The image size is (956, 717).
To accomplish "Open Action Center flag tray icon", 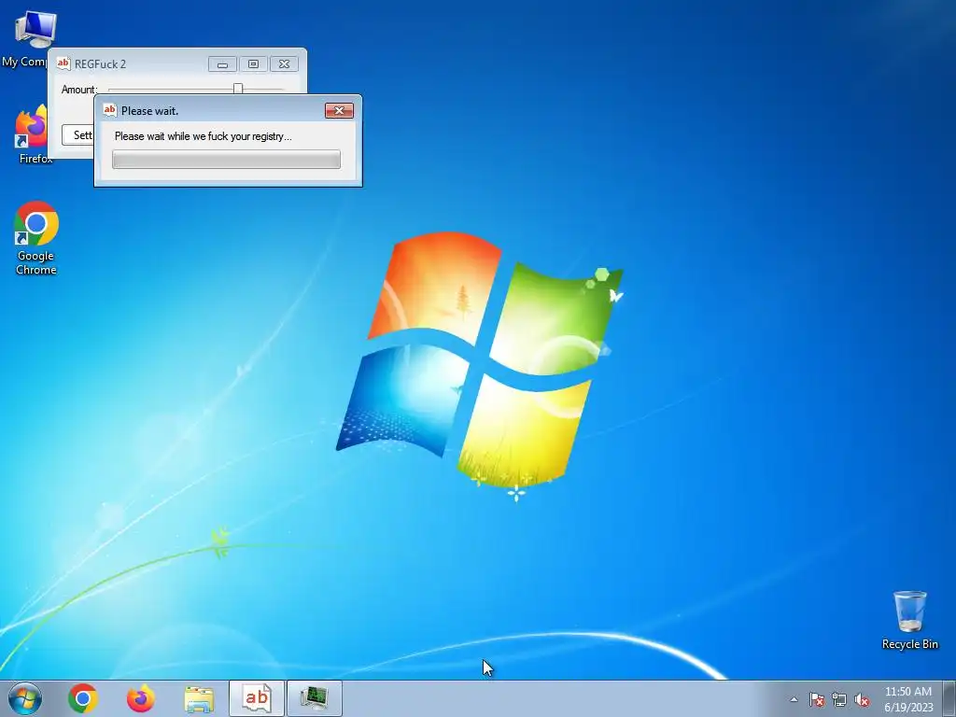I will [817, 699].
